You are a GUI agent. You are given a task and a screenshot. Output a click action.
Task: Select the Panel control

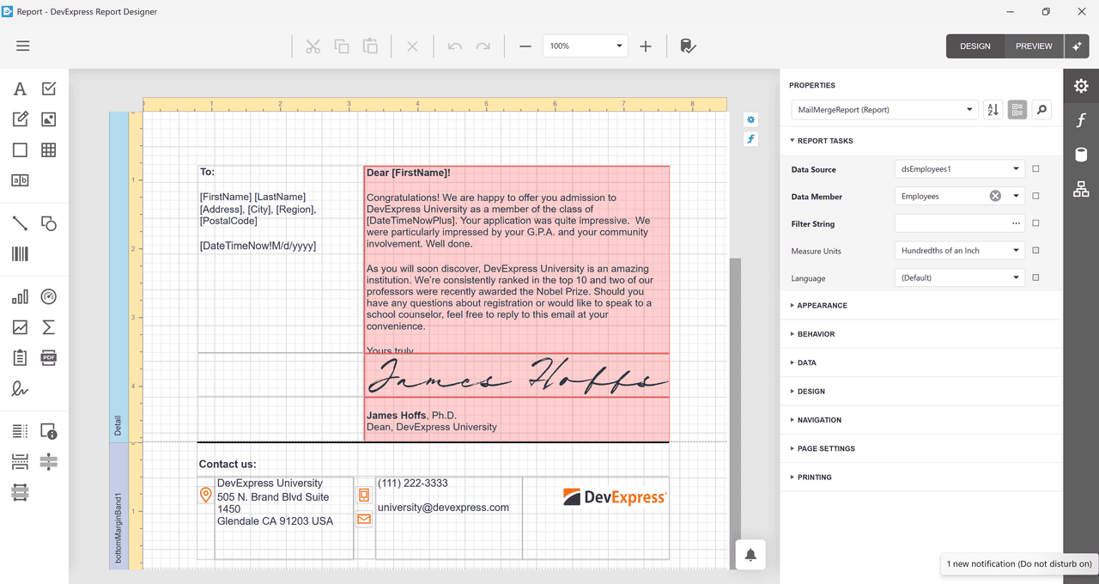click(x=20, y=150)
